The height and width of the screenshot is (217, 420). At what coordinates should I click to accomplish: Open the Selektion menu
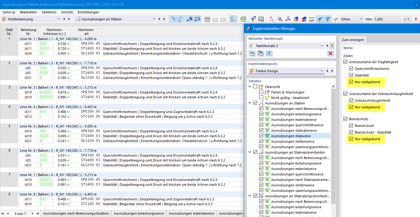[49, 12]
